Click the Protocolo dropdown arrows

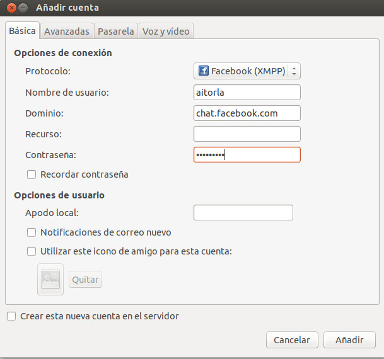(x=294, y=71)
